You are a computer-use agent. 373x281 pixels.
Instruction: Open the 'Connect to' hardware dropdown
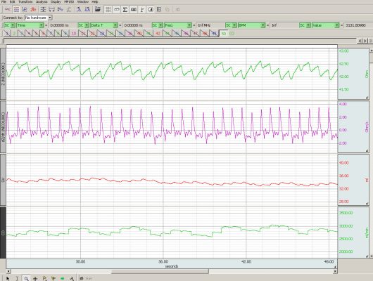(x=38, y=18)
